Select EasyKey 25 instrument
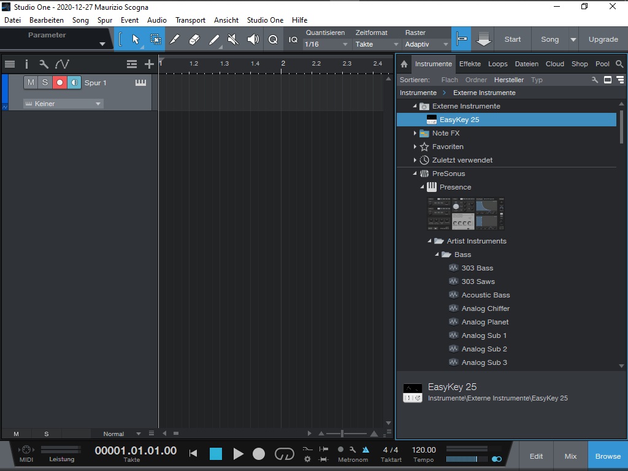 [x=506, y=120]
